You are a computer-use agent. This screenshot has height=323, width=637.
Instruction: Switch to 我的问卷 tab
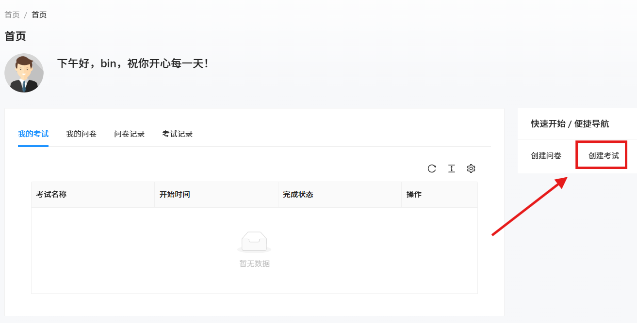(82, 134)
